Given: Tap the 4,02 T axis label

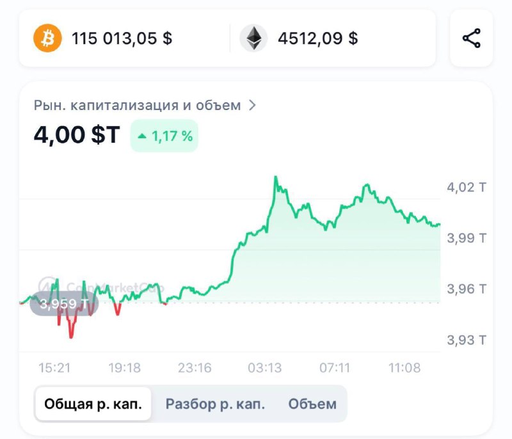Looking at the screenshot, I should coord(467,188).
